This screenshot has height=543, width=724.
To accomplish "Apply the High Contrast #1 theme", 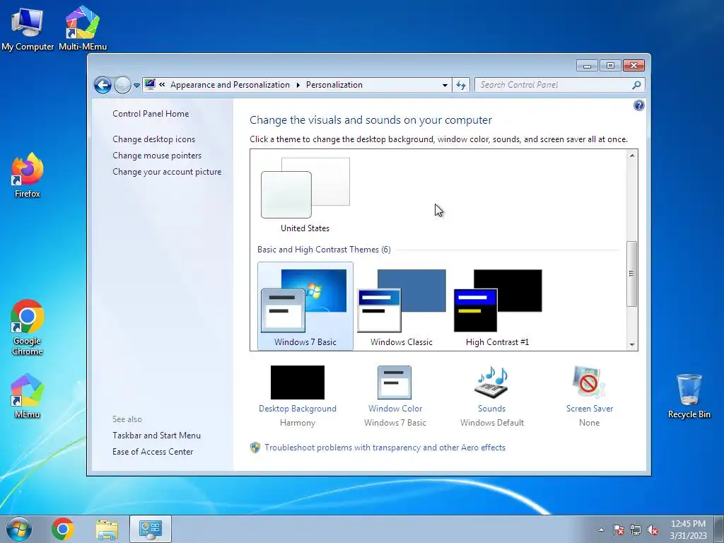I will click(x=497, y=307).
